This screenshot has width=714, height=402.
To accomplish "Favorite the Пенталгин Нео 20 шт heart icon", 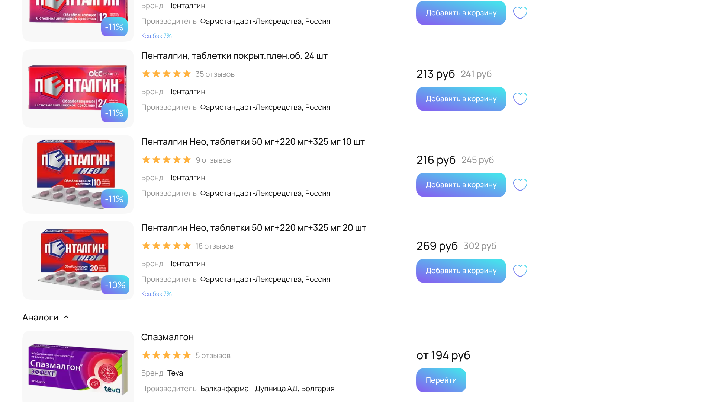I will tap(520, 271).
